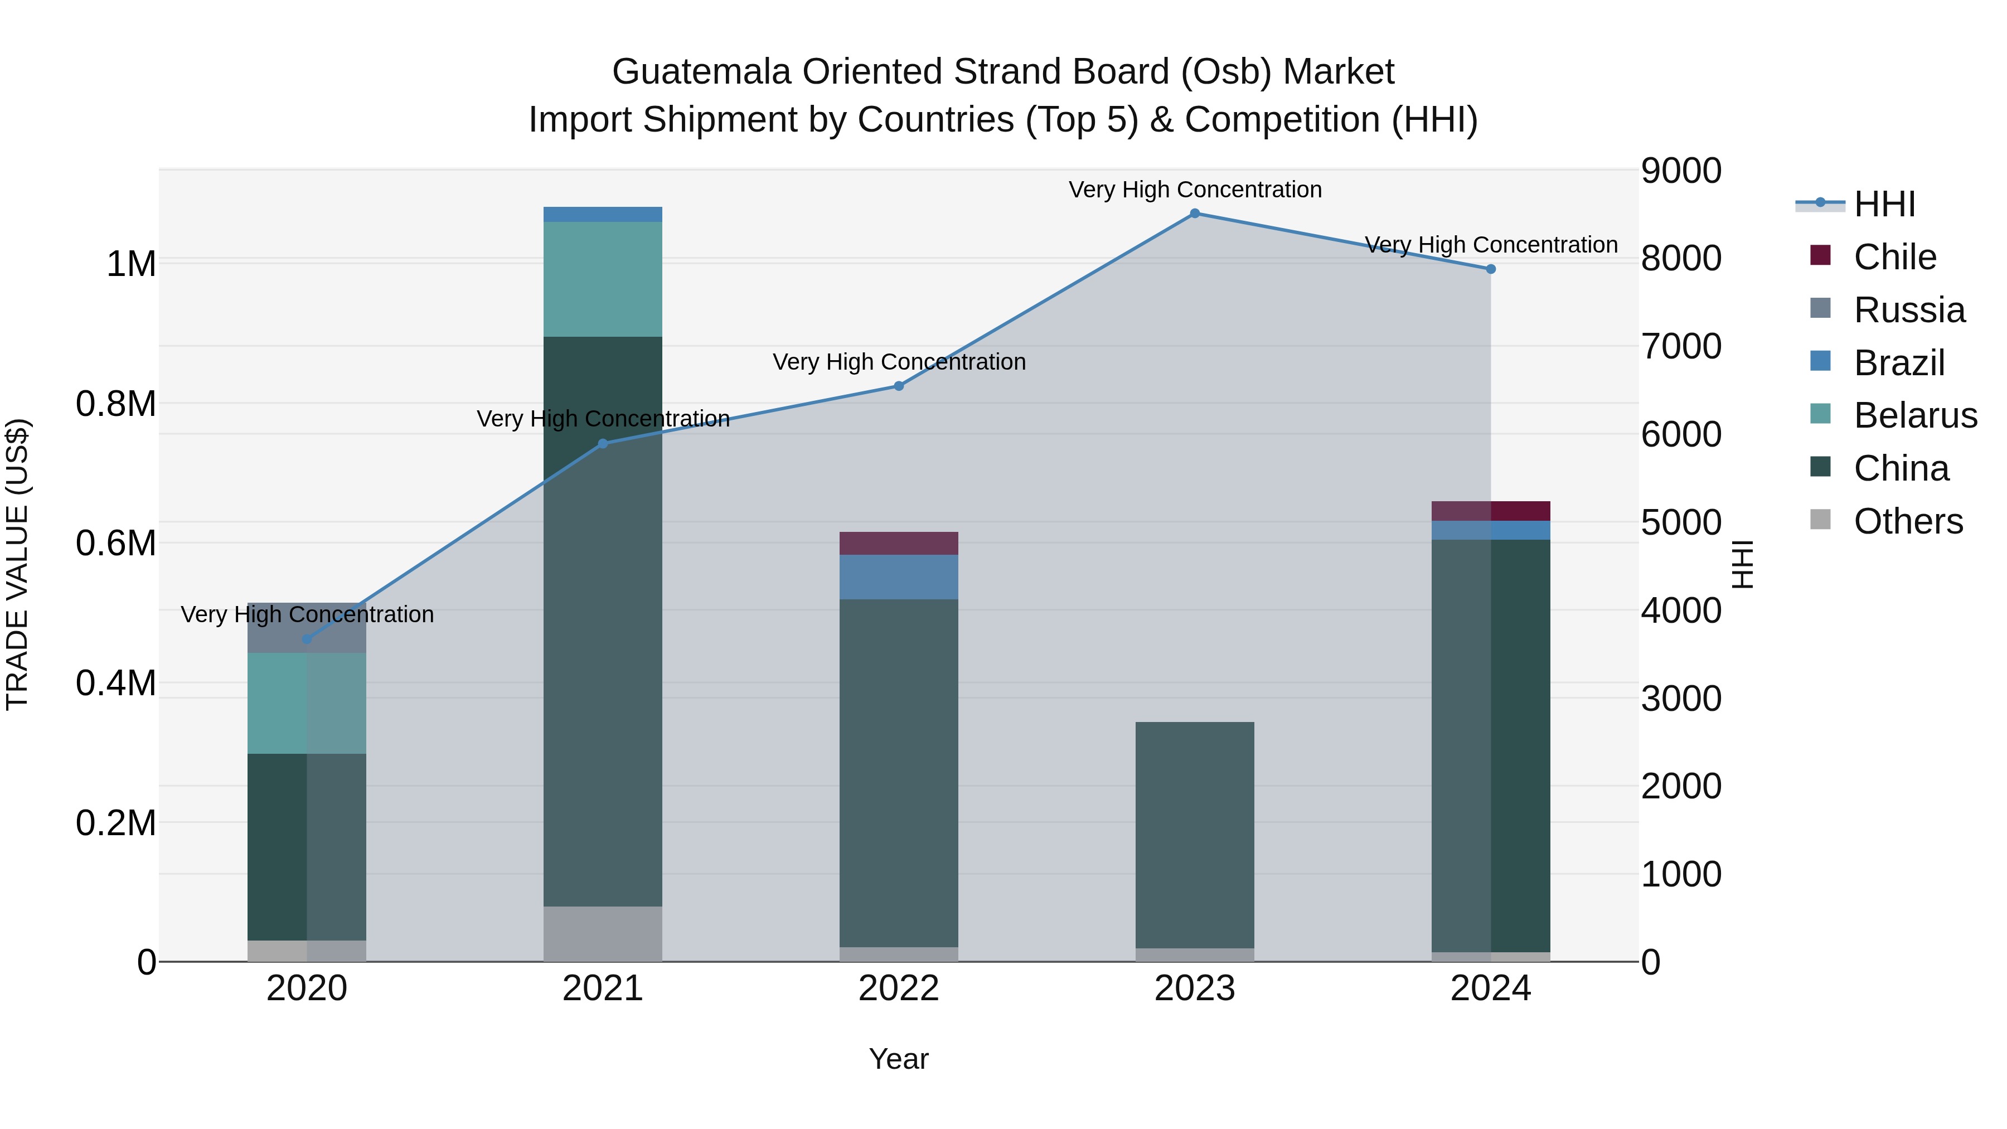2007x1129 pixels.
Task: Click the Brazil segment atop 2021 bar
Action: (x=603, y=214)
